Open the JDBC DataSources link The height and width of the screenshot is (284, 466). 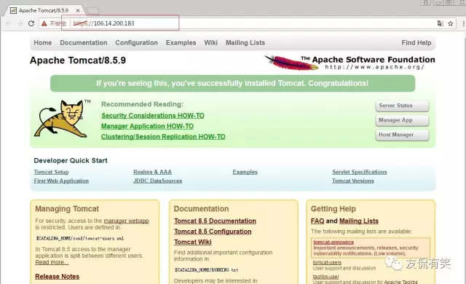[158, 181]
